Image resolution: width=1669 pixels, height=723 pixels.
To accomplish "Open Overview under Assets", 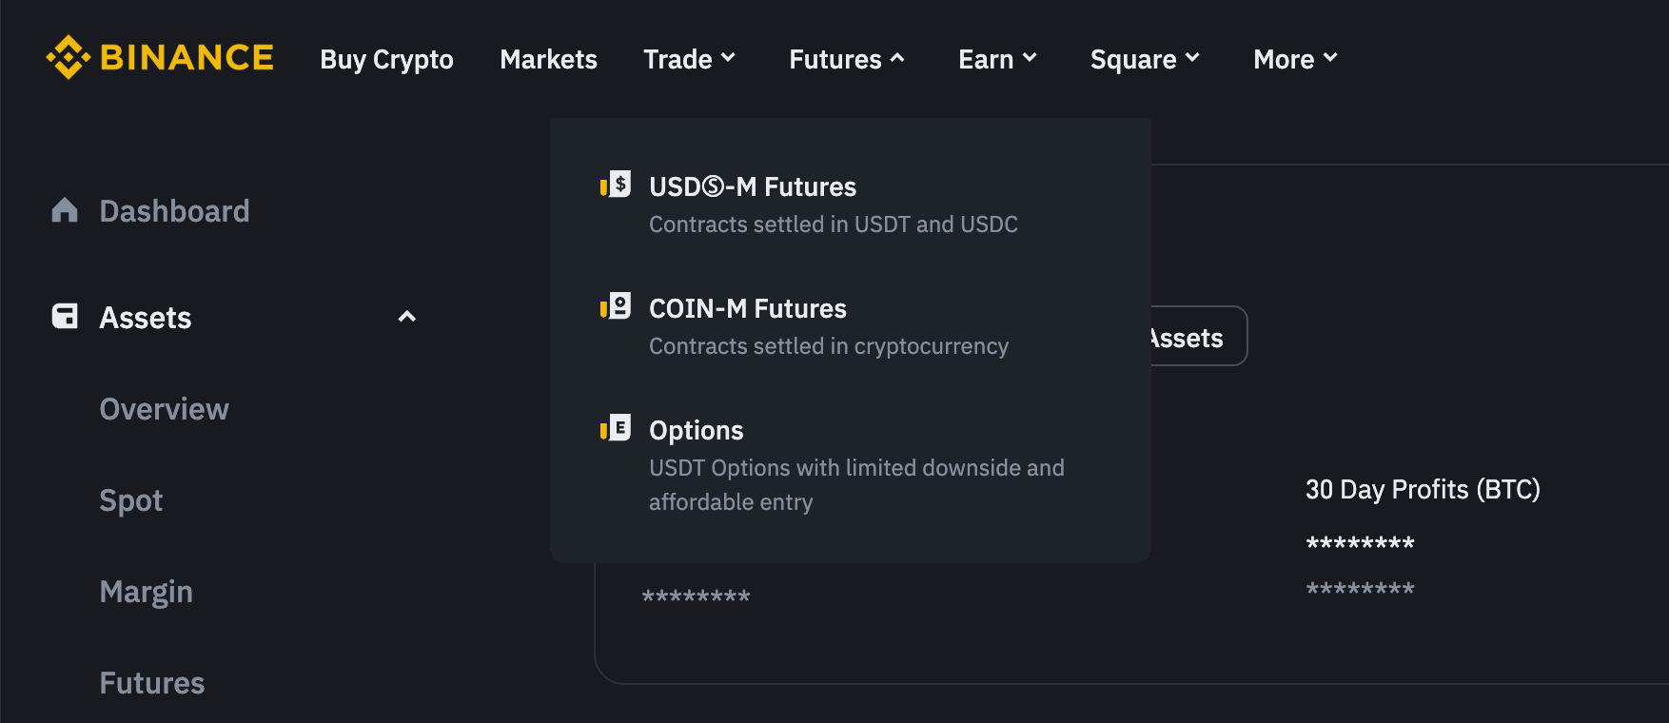I will [x=164, y=409].
